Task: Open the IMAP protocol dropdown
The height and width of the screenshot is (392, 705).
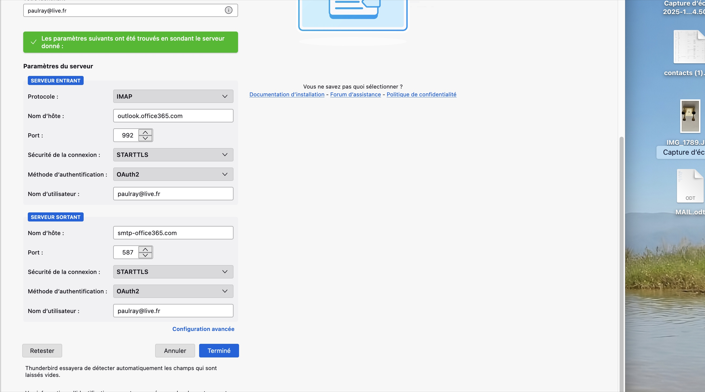Action: [x=173, y=96]
